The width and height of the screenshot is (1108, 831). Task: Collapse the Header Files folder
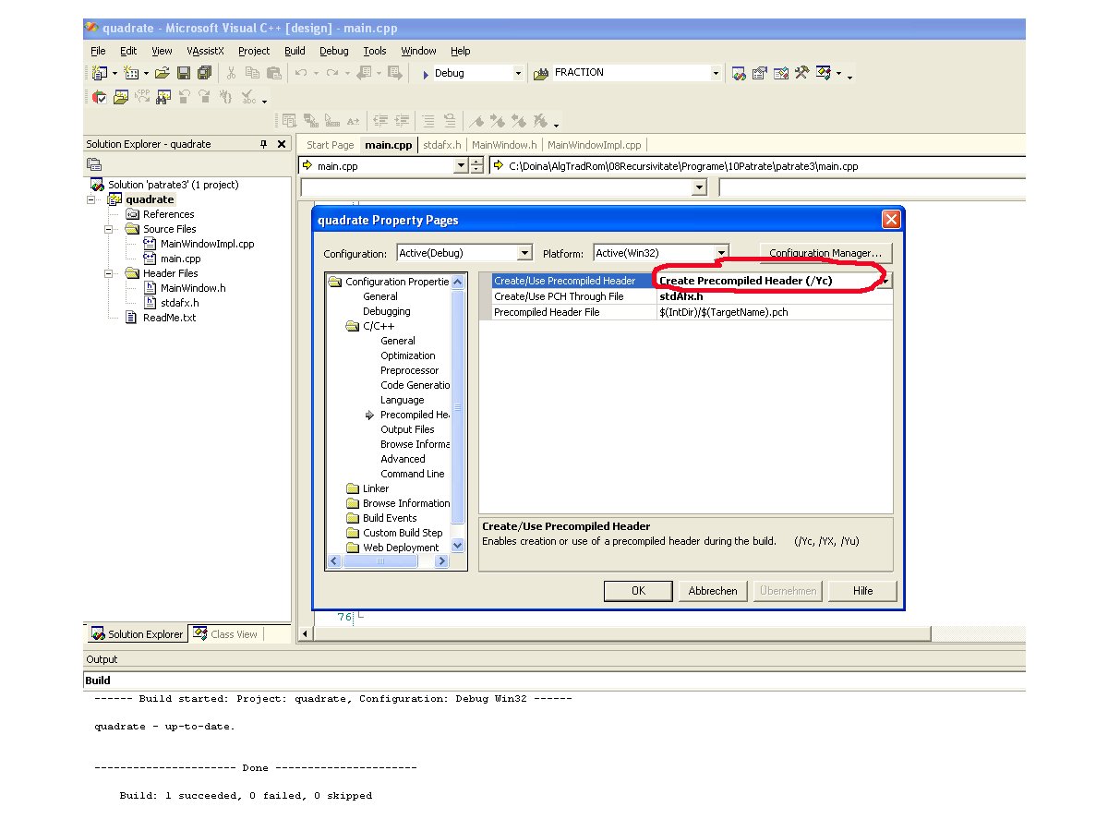108,273
